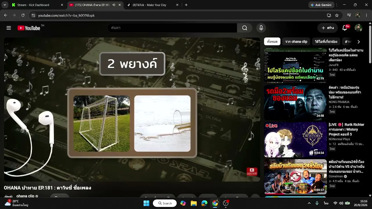The image size is (372, 209).
Task: Open the รถมือ2พร้อมของแถม thumbnail
Action: pos(296,102)
